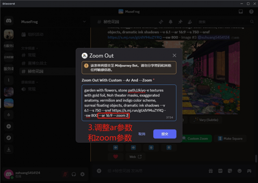Pan right with right arrow button

click(x=133, y=148)
